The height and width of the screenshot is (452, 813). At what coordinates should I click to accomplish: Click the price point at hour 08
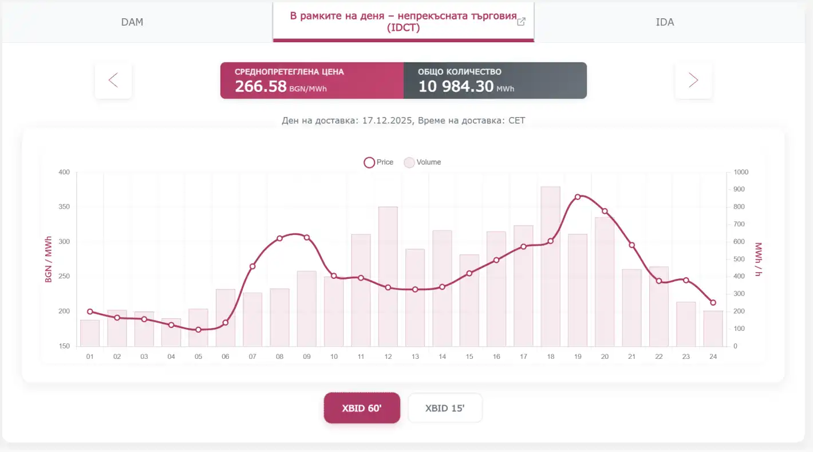coord(279,238)
